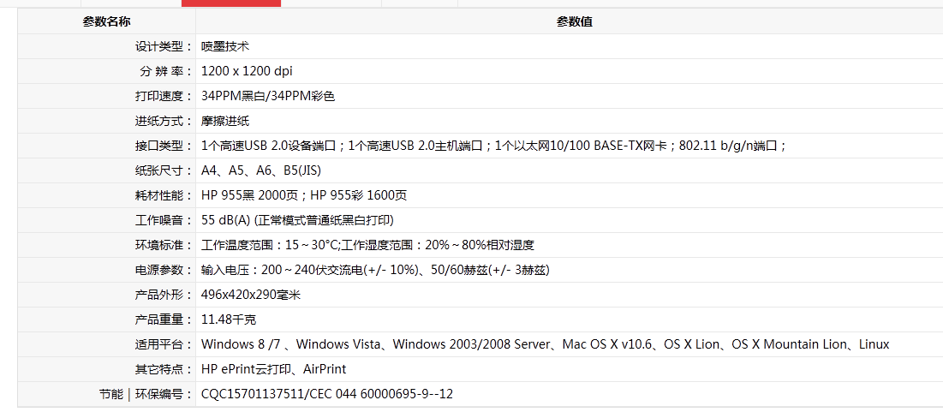This screenshot has height=418, width=943.
Task: Click the HP ePrint云打印、AirPrint value
Action: click(273, 369)
